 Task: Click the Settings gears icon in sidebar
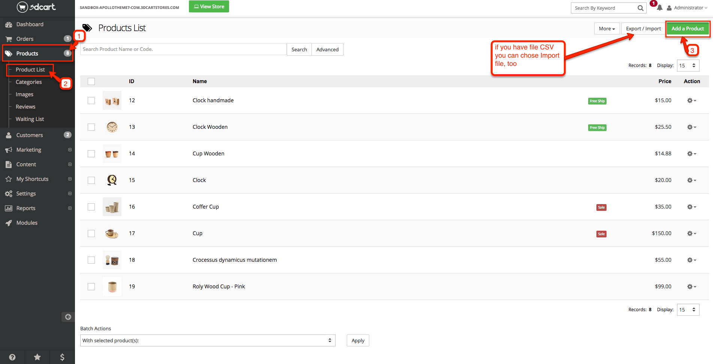click(x=9, y=194)
